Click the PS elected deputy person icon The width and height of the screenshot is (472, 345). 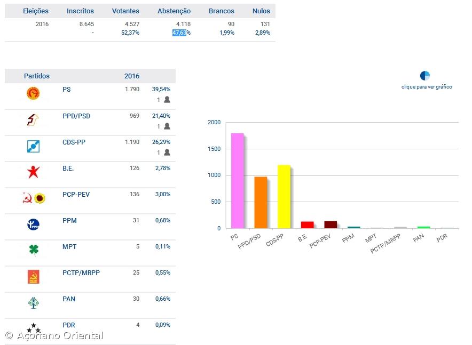[167, 100]
